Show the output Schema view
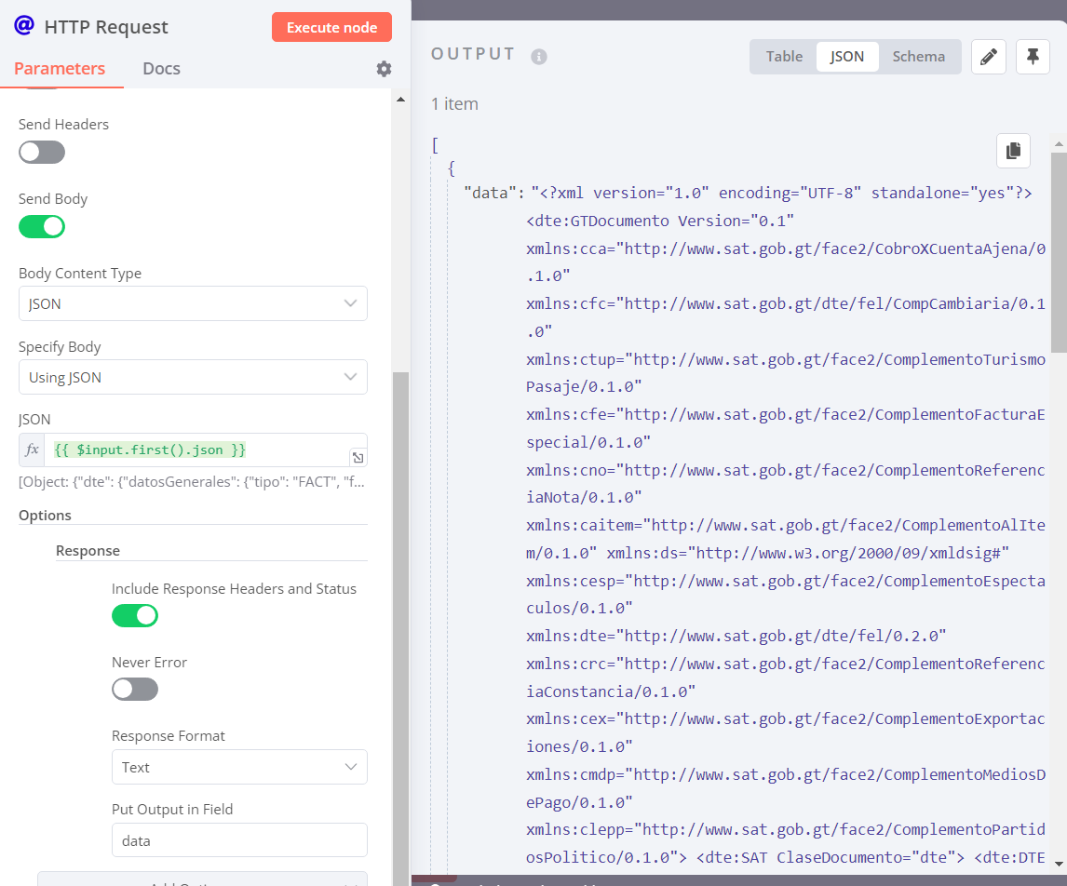 pyautogui.click(x=918, y=57)
